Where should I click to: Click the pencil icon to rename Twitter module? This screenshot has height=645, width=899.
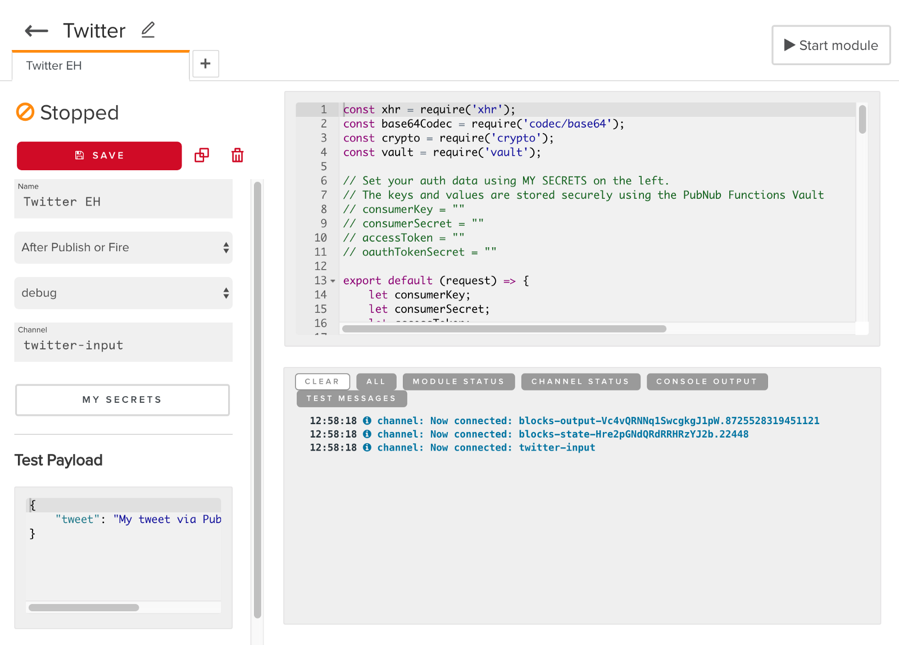pyautogui.click(x=148, y=29)
